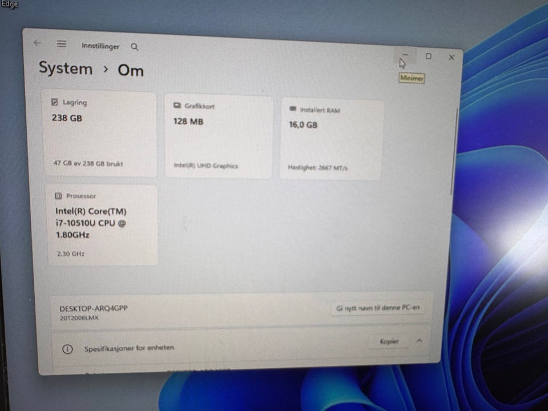548x411 pixels.
Task: Open the Lagring 238 GB card
Action: coord(100,133)
